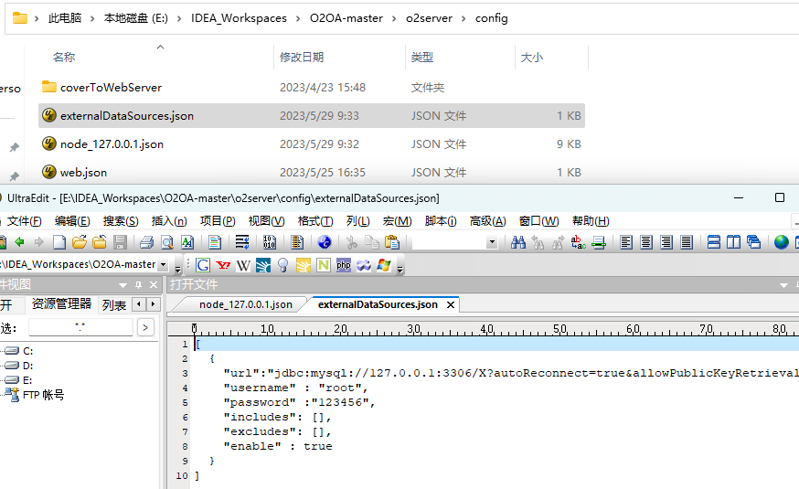The height and width of the screenshot is (489, 799).
Task: Select web.json in the file list
Action: point(83,172)
